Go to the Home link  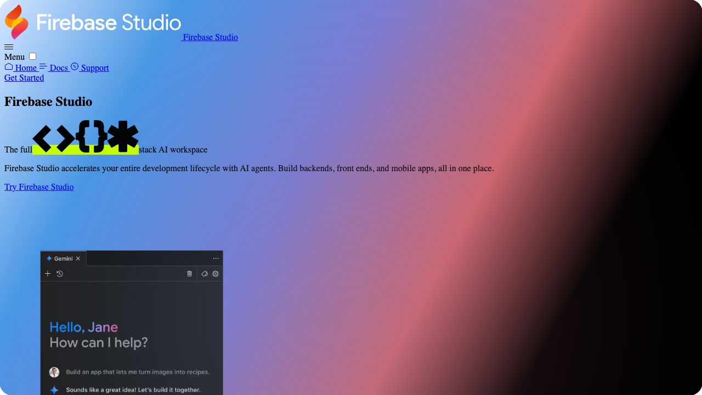[26, 68]
